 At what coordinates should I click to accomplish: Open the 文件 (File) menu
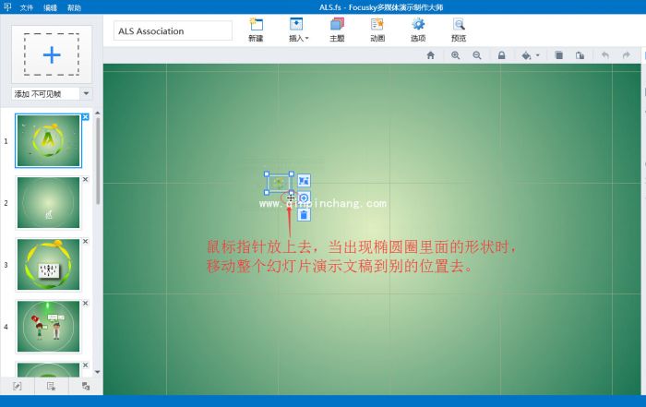[27, 7]
